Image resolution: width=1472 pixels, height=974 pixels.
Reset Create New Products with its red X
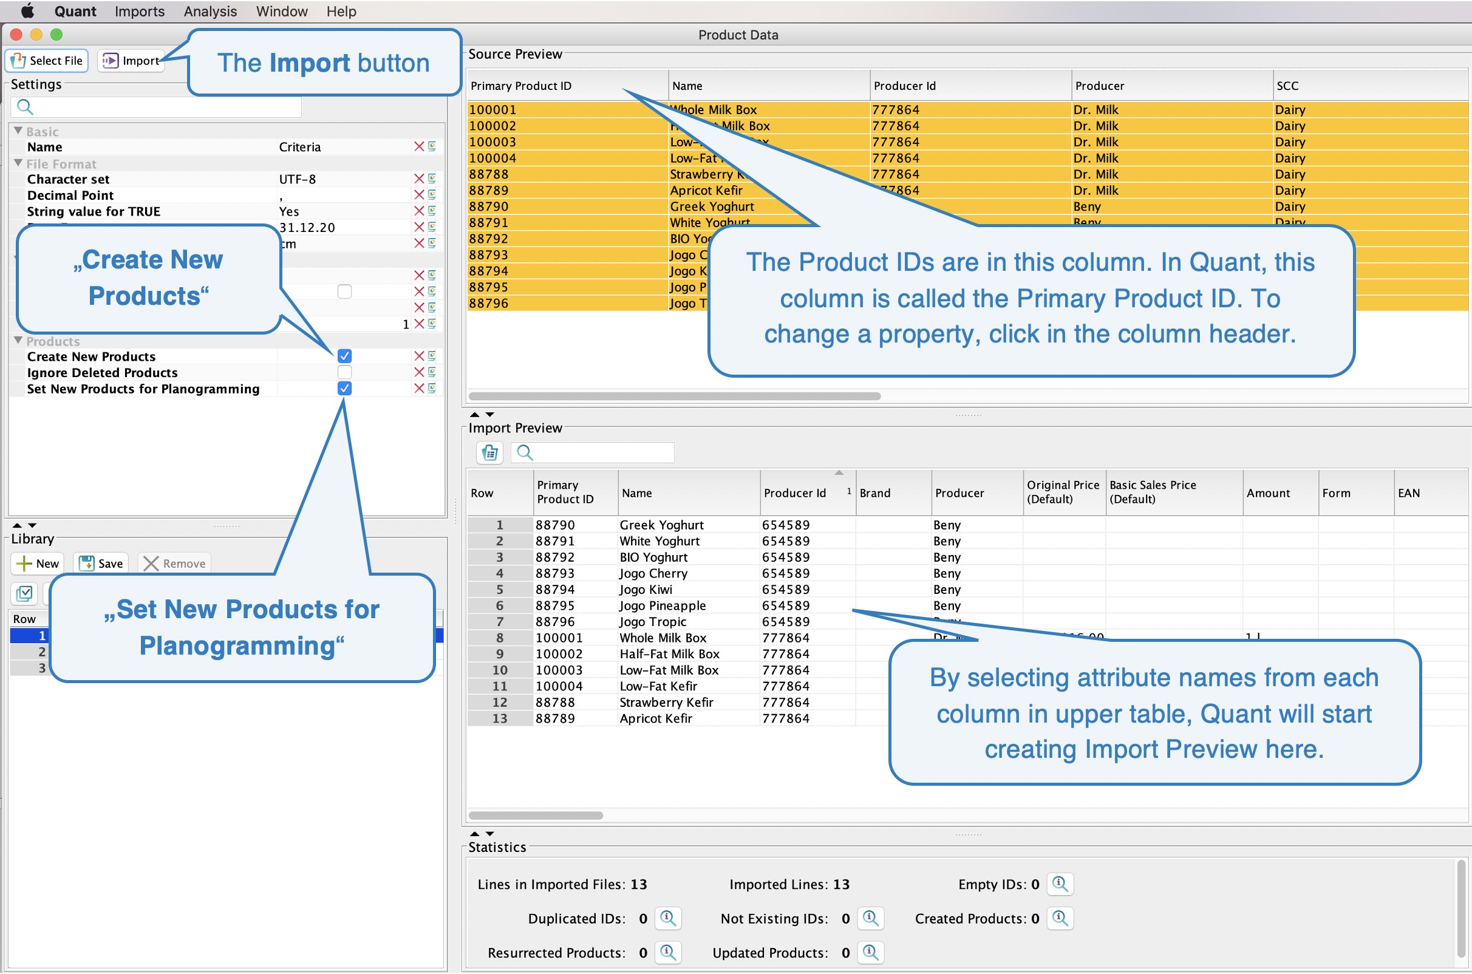click(419, 356)
